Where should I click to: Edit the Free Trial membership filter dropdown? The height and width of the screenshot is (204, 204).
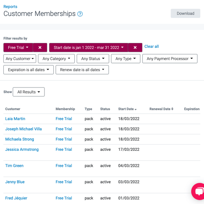coord(18,47)
